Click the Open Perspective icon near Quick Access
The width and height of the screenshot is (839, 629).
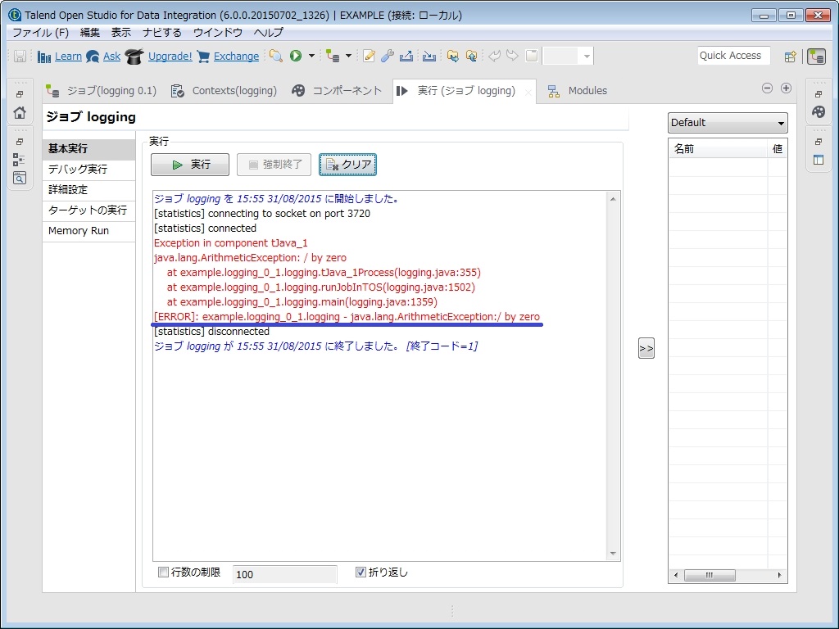(x=790, y=56)
